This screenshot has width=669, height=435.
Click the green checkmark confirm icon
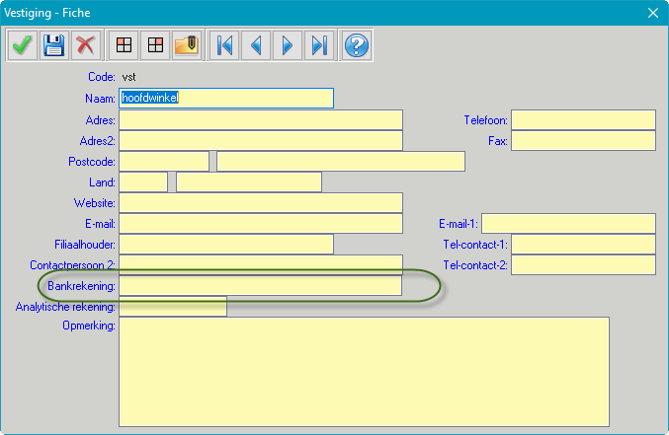[x=22, y=45]
